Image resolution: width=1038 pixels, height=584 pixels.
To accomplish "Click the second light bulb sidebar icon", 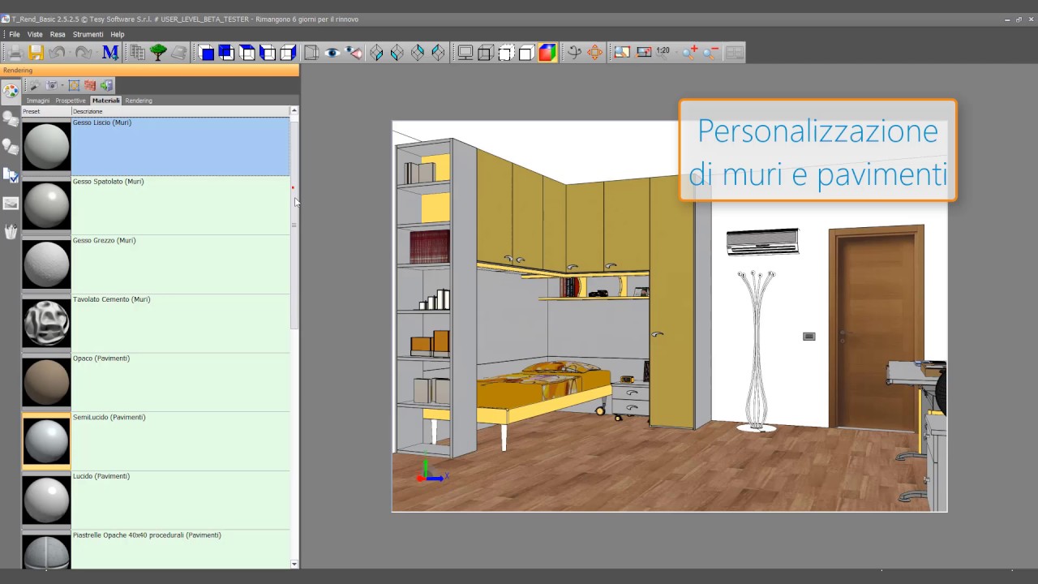I will (11, 147).
